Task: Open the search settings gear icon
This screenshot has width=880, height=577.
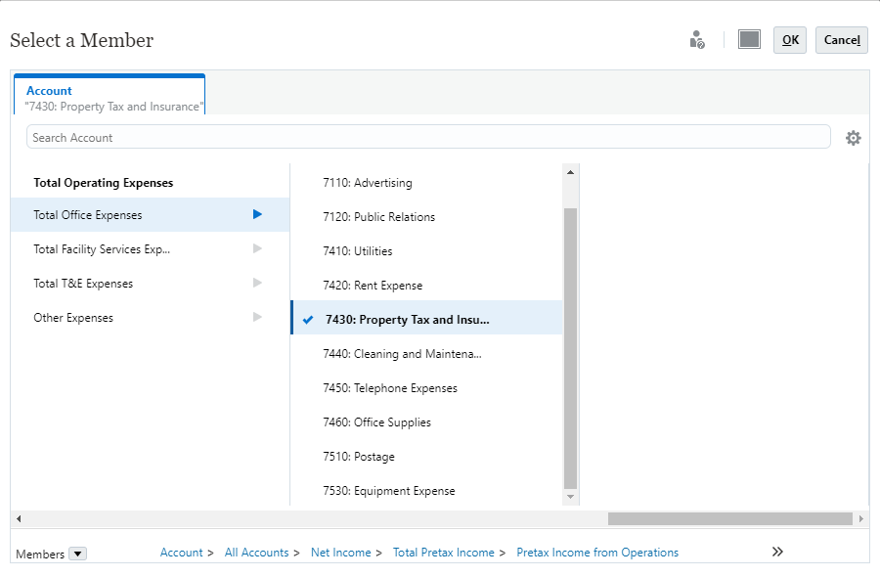Action: coord(853,138)
